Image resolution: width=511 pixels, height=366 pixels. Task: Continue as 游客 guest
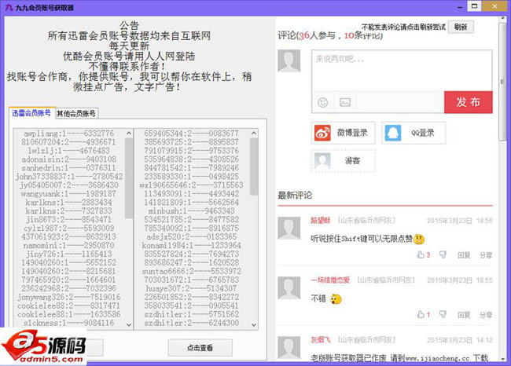point(344,160)
